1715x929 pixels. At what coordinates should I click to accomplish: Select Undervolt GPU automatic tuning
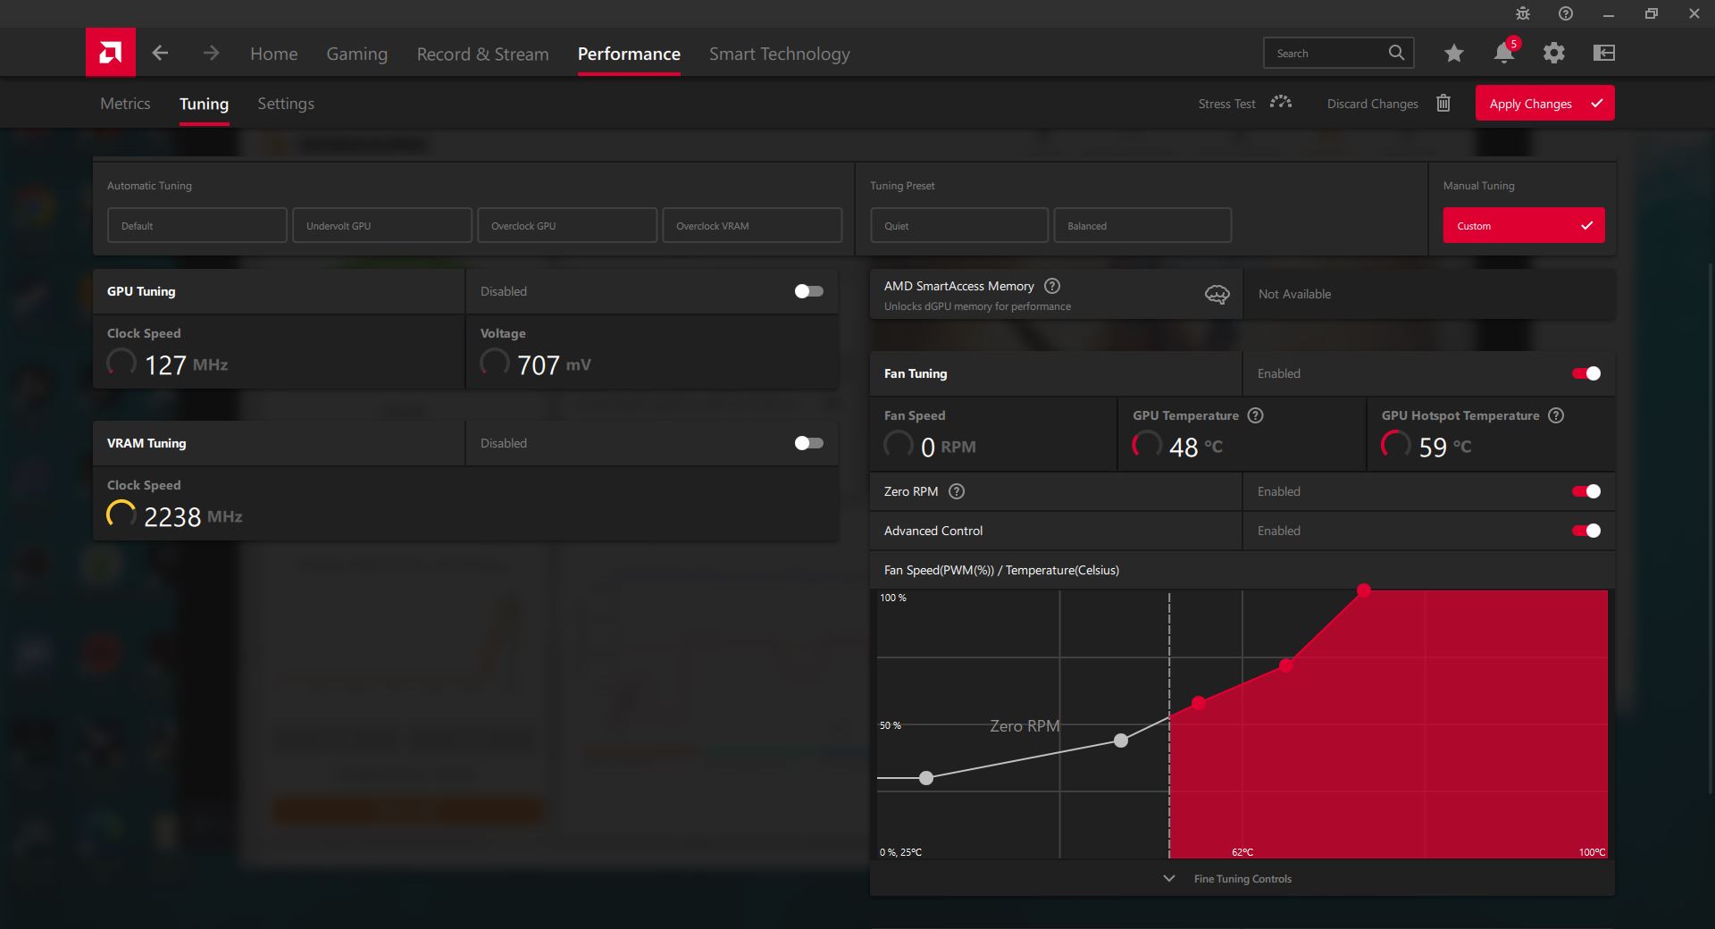click(382, 226)
